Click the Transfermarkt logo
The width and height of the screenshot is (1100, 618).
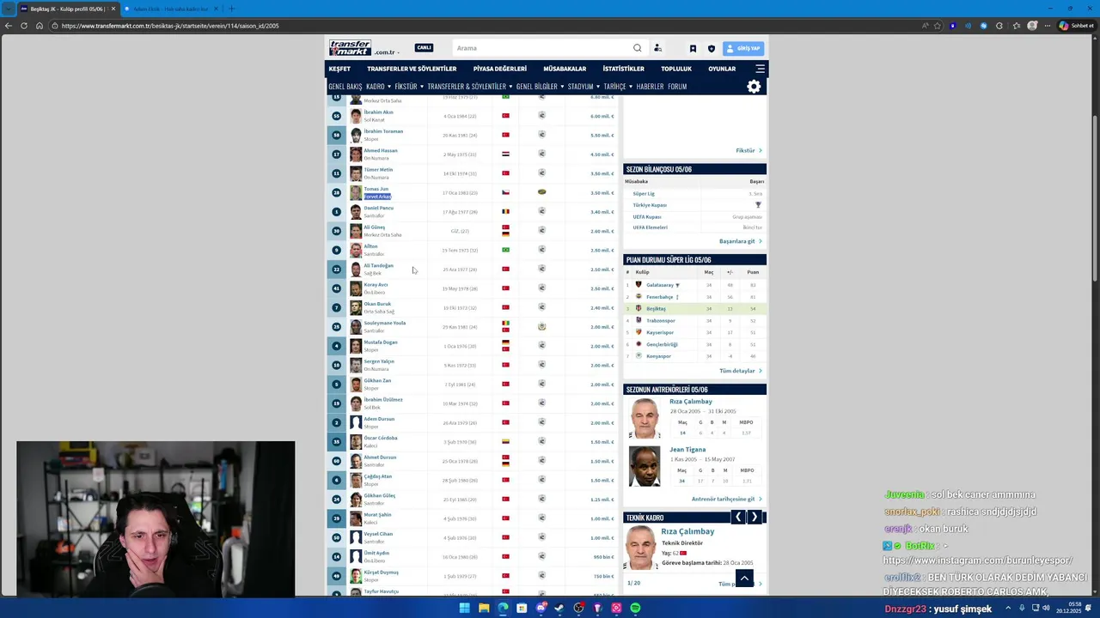tap(351, 47)
